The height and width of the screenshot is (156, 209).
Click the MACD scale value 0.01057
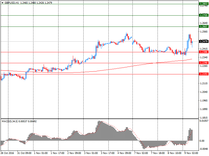[x=204, y=121]
